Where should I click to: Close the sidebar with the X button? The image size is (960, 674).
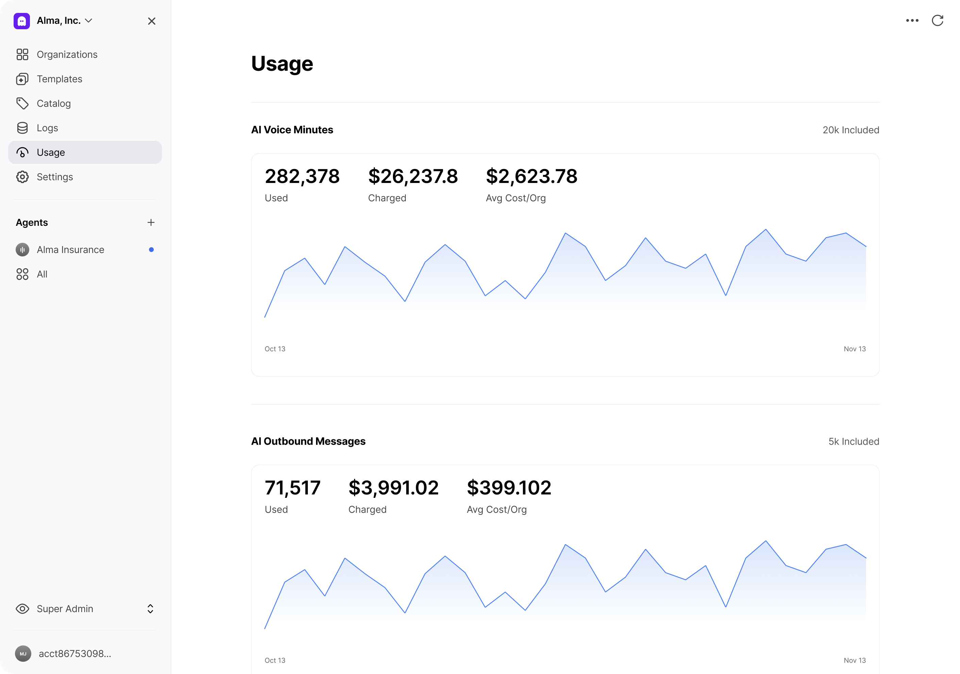(x=151, y=21)
